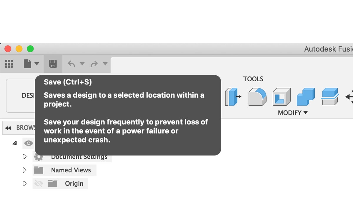This screenshot has height=198, width=353.
Task: Open the MODIFY dropdown menu
Action: (x=293, y=113)
